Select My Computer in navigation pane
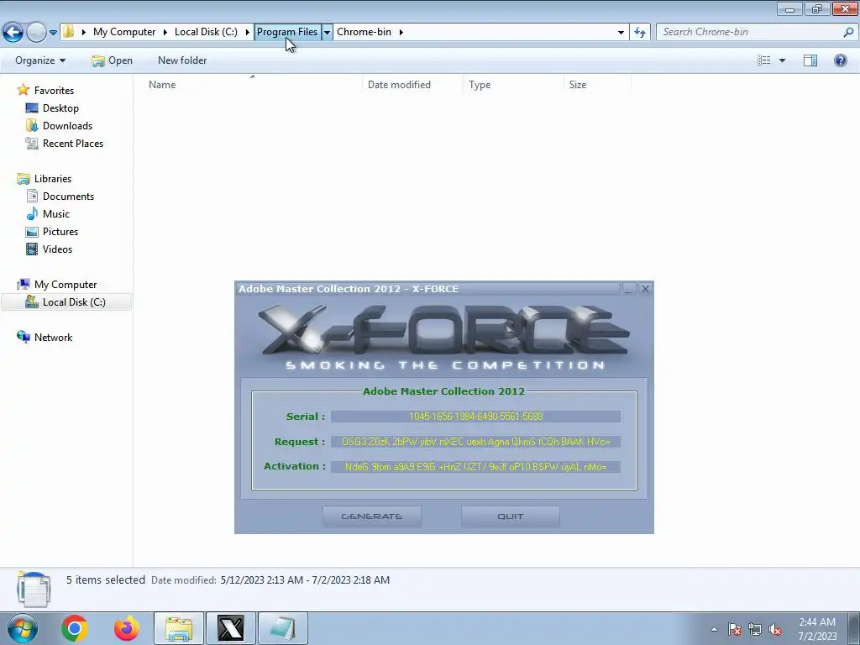 click(x=66, y=285)
